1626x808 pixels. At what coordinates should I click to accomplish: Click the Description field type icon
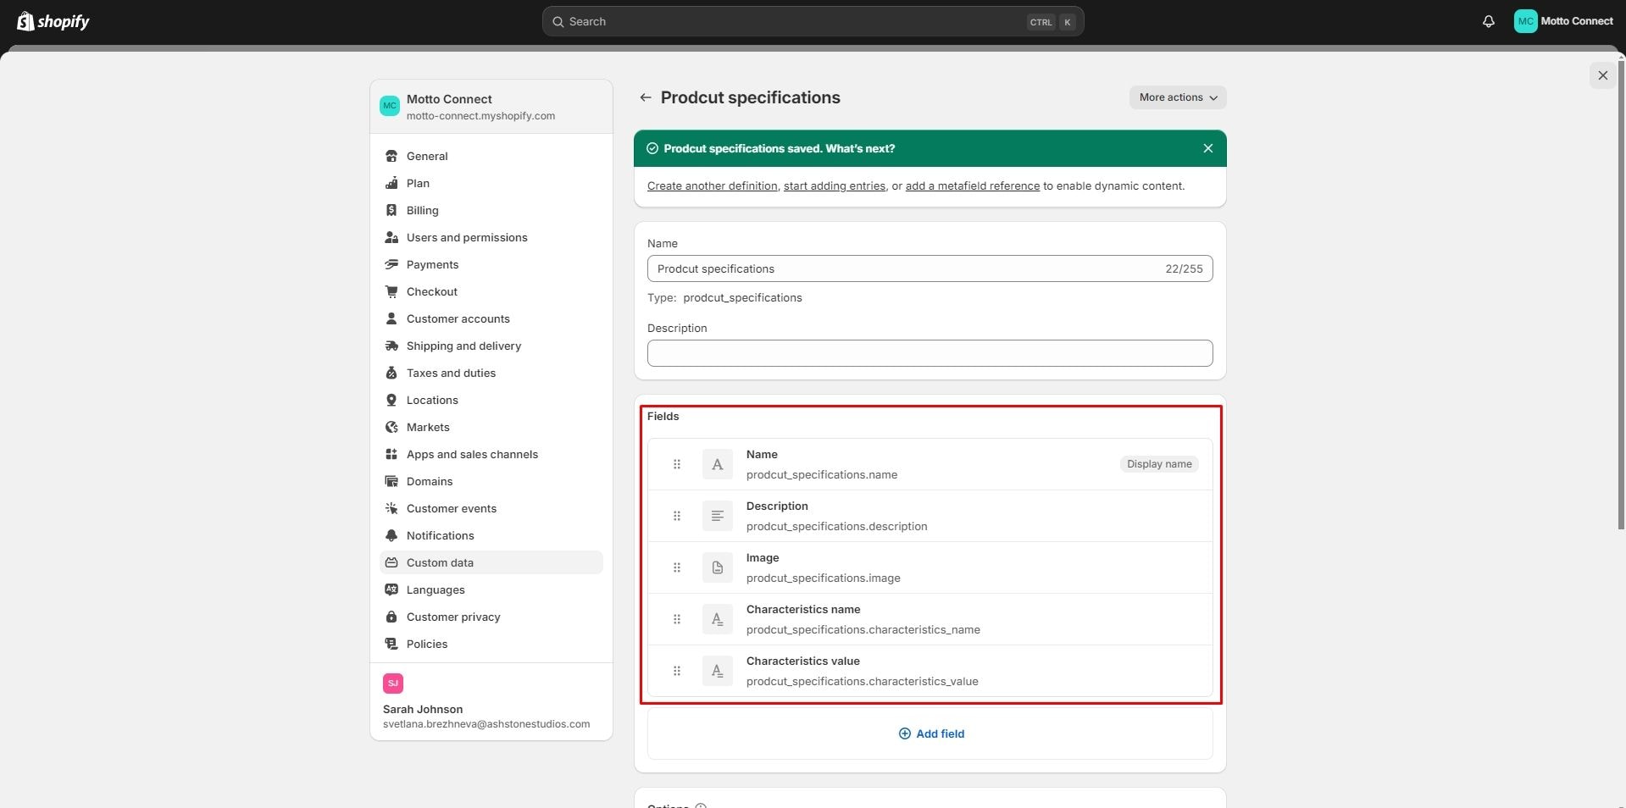[717, 516]
